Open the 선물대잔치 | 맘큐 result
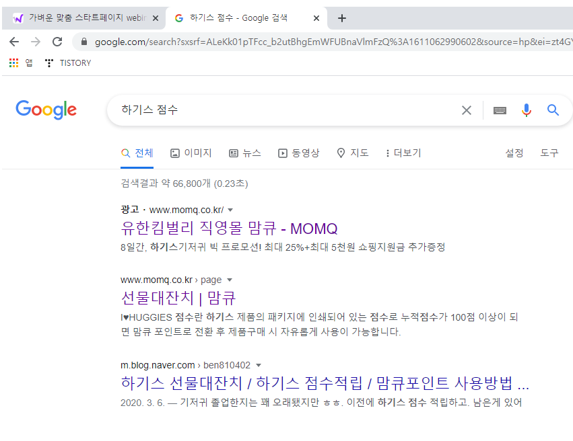Image resolution: width=573 pixels, height=441 pixels. click(178, 298)
